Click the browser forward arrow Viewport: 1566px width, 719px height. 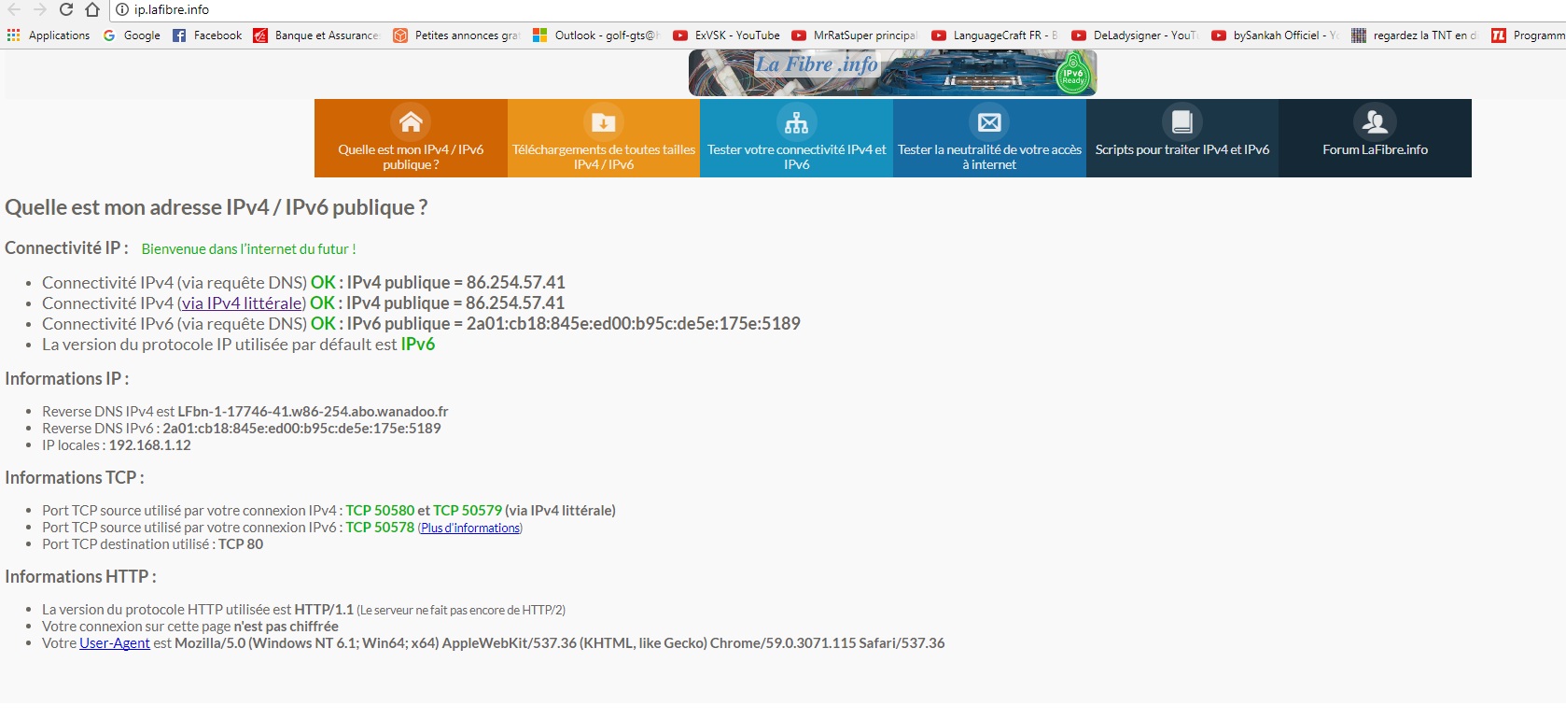point(39,9)
